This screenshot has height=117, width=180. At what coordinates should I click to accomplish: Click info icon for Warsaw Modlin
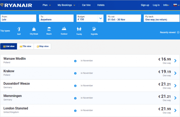point(75,61)
